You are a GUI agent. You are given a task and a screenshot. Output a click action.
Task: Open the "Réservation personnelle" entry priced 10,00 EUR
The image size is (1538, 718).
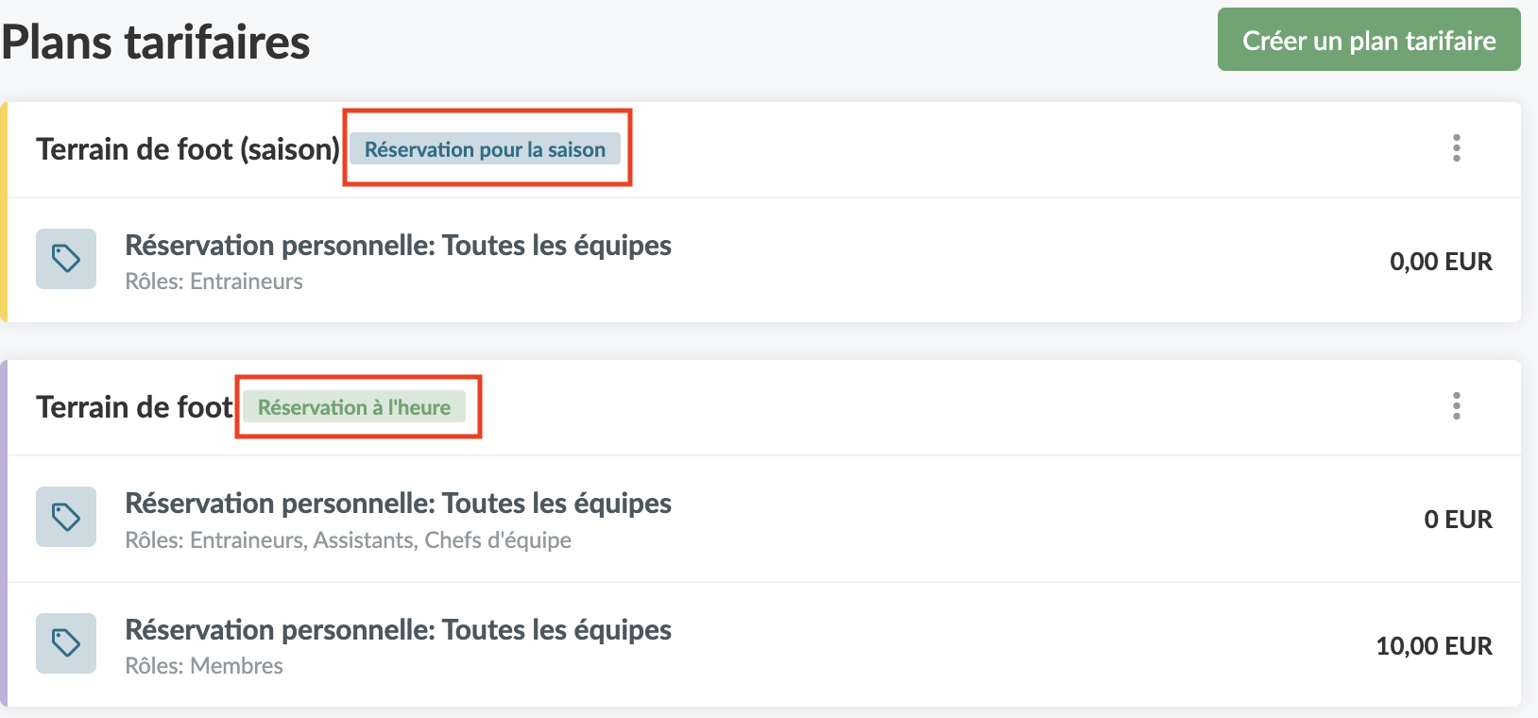(x=398, y=630)
